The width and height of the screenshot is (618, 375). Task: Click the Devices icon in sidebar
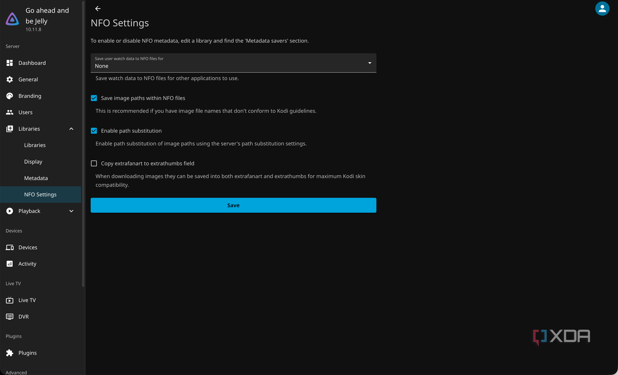point(9,247)
